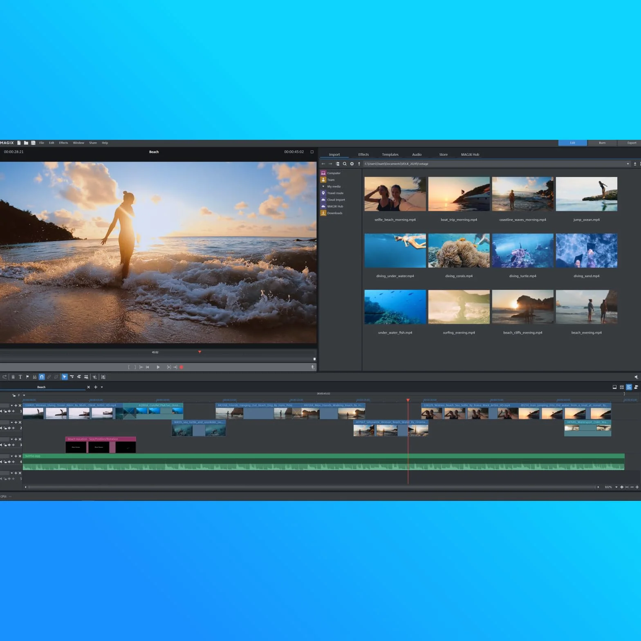The height and width of the screenshot is (641, 641).
Task: Click the Media Pool search magnifier icon
Action: (x=345, y=164)
